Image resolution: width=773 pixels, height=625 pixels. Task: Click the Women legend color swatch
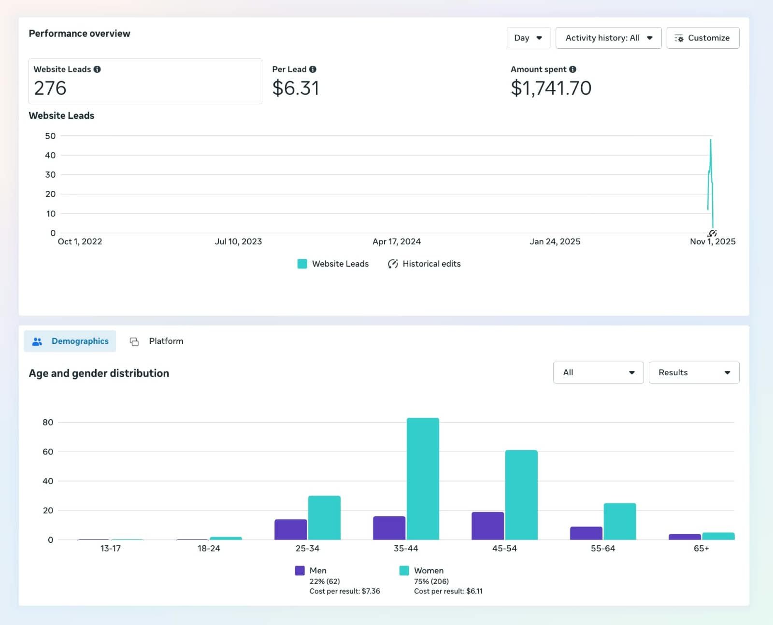[x=404, y=570]
